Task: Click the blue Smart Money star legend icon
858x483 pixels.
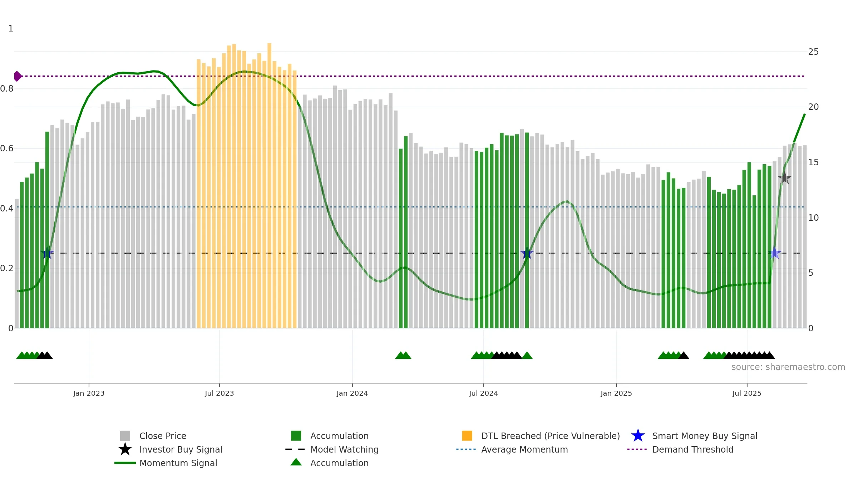Action: [x=638, y=436]
